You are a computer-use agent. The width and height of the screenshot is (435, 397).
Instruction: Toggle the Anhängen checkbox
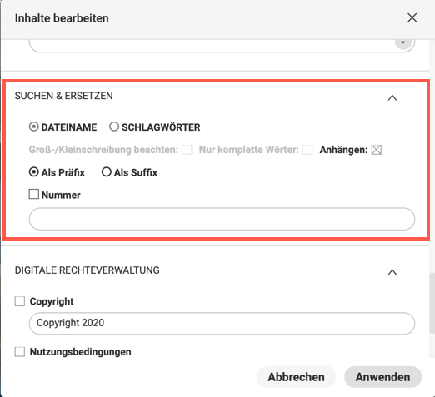[377, 150]
